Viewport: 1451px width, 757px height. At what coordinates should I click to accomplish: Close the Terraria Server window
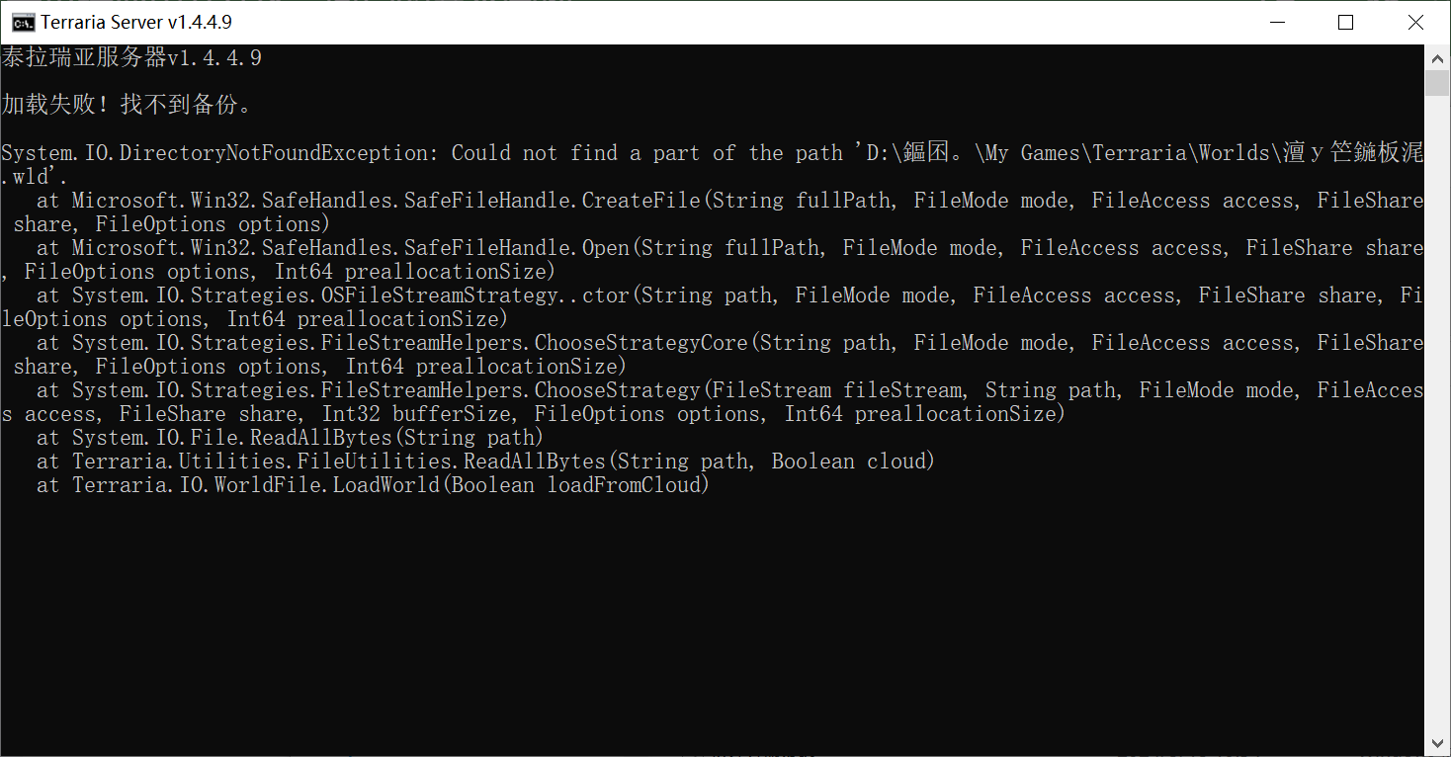(x=1415, y=23)
